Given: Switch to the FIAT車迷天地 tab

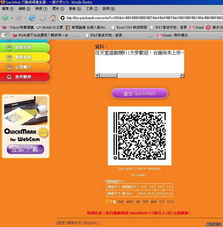Looking at the screenshot, I should pyautogui.click(x=118, y=35).
